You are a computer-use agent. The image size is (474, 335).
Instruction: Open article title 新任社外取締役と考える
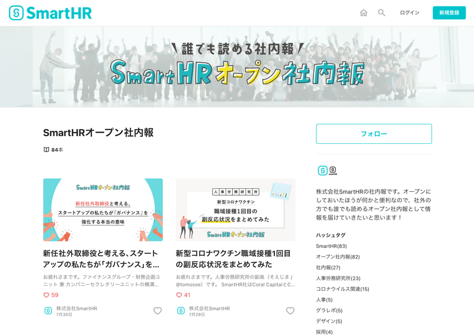coord(101,259)
